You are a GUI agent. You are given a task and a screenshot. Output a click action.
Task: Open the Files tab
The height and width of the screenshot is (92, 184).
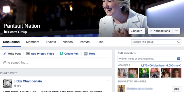click(100, 42)
